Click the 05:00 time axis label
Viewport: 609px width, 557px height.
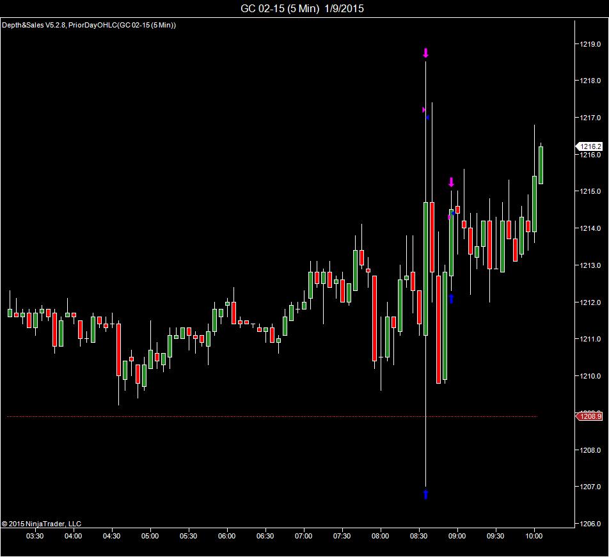[150, 536]
